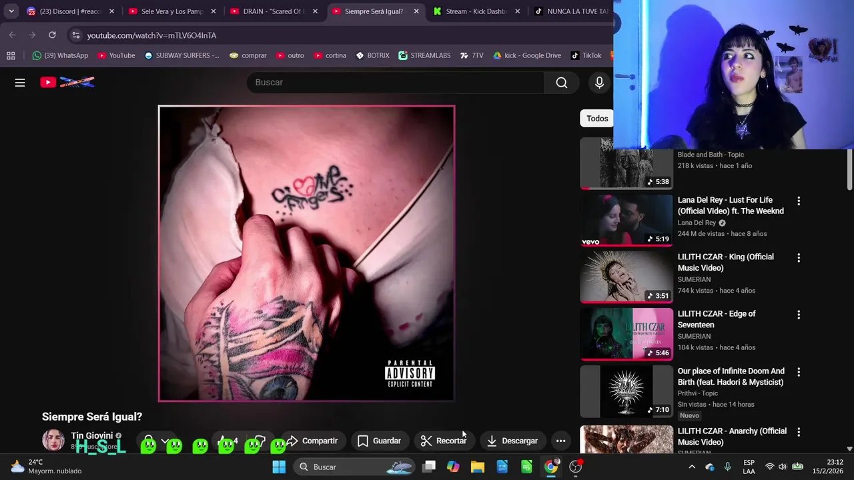The image size is (854, 480).
Task: Open options for Edge of Seventeen video
Action: click(x=799, y=315)
